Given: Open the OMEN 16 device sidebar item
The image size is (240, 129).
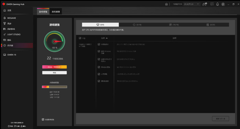Looking at the screenshot, I should tap(10, 55).
